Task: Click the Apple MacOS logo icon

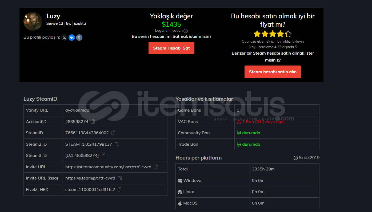Action: (x=180, y=203)
